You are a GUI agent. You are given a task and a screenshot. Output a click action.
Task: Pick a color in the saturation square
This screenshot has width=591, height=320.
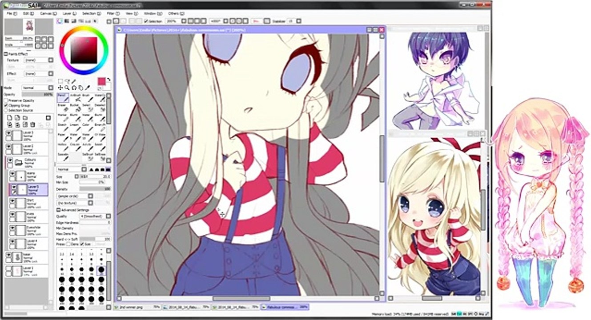tap(84, 50)
